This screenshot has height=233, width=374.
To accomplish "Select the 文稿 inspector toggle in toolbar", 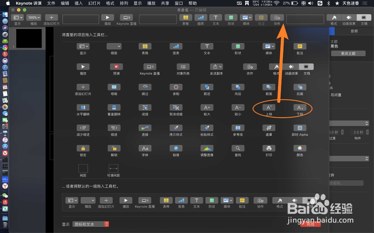I will (364, 18).
